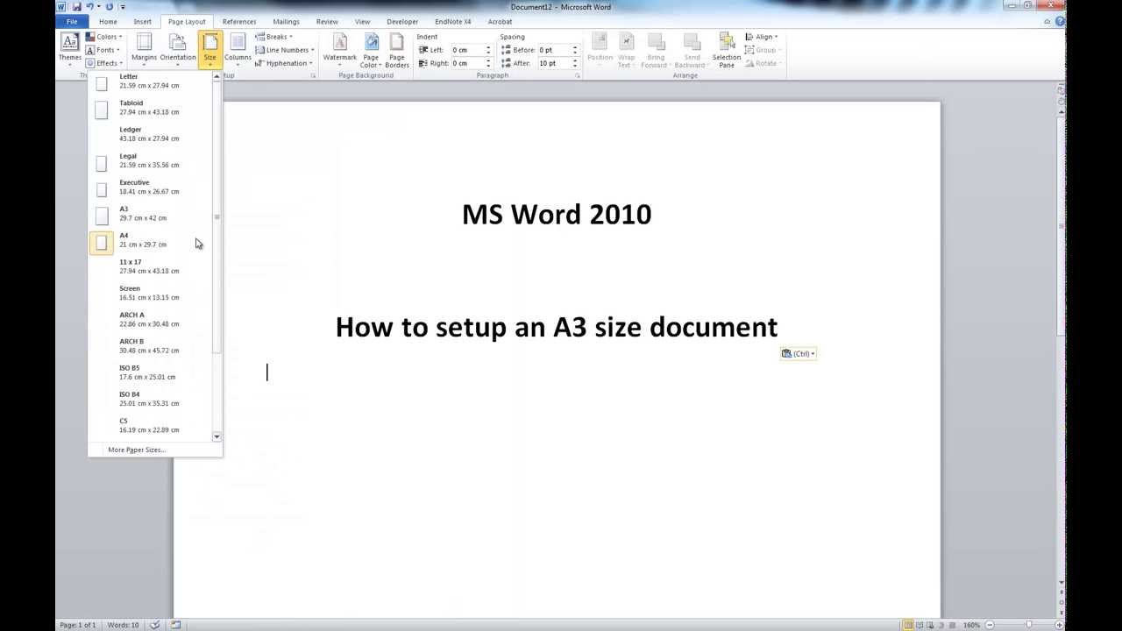Image resolution: width=1122 pixels, height=631 pixels.
Task: Switch to the Review tab
Action: pyautogui.click(x=327, y=22)
